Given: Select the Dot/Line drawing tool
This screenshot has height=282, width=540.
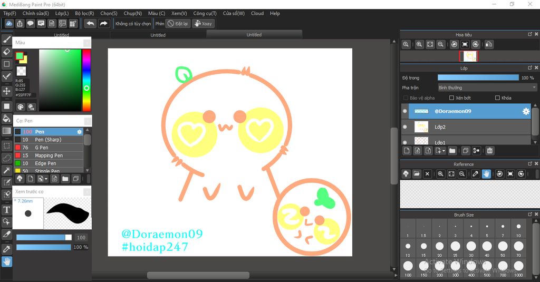Looking at the screenshot, I should (6, 76).
